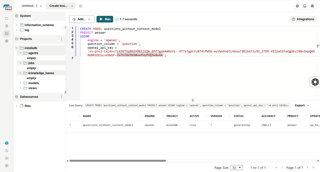Viewport: 320px width, 172px height.
Task: Open the top-right settings gear icon
Action: point(297,6)
